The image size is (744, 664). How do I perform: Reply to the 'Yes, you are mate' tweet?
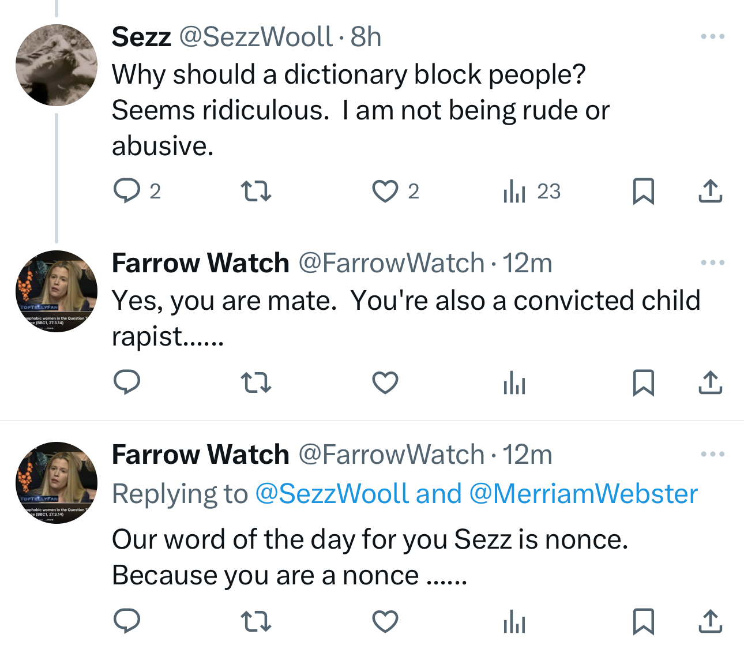(x=127, y=382)
